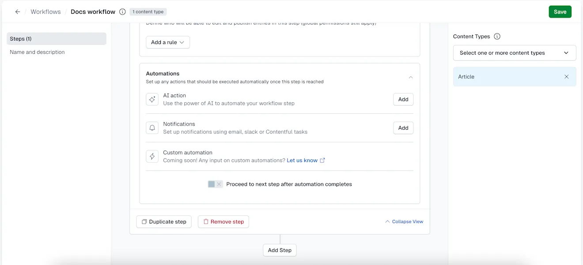Open the Let us know link
This screenshot has height=265, width=583.
pos(302,160)
